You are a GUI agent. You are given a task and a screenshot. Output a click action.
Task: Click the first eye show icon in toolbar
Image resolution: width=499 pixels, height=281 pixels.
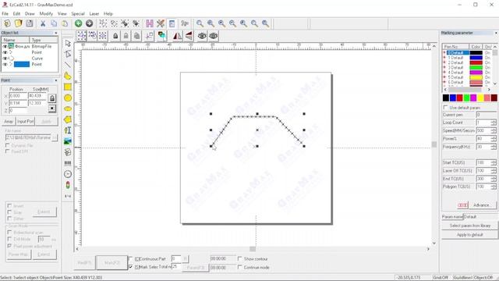[202, 36]
